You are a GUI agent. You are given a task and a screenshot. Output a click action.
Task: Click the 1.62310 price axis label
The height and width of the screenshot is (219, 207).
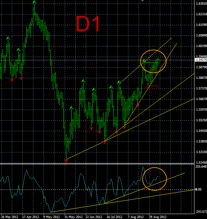[x=201, y=14]
